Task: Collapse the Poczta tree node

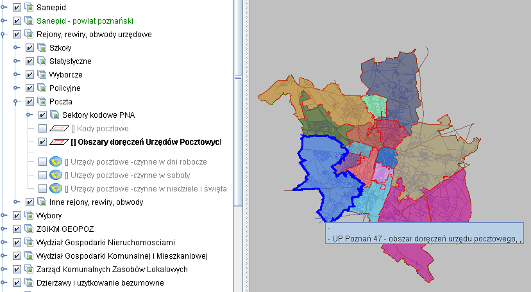Action: 17,101
